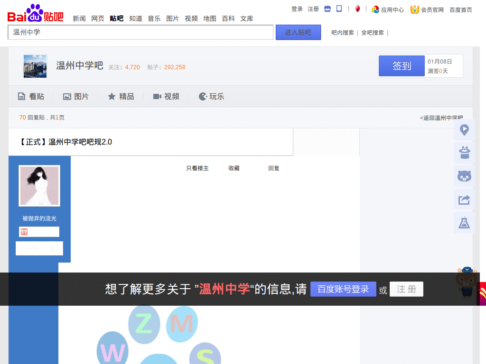Click the lab flask sidebar icon
The image size is (486, 364).
click(464, 223)
